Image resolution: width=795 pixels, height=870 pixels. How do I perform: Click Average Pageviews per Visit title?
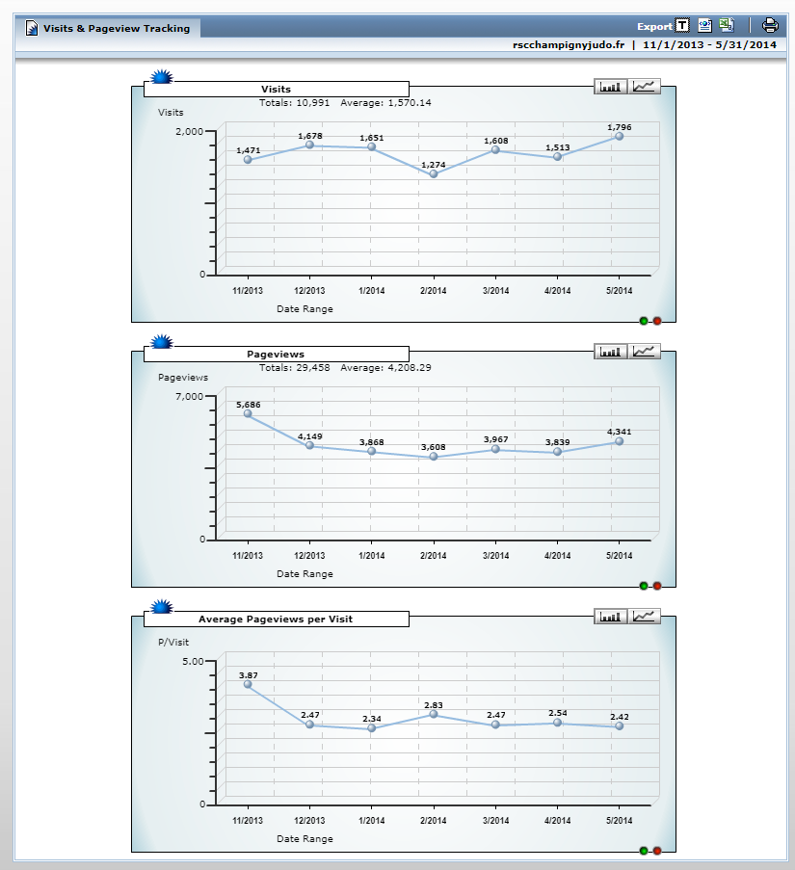click(276, 620)
